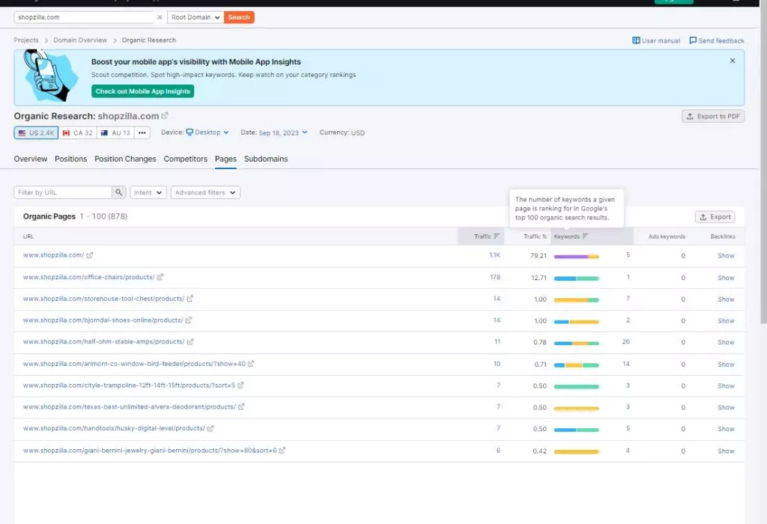Switch to the AU 13 database
Image resolution: width=767 pixels, height=524 pixels.
coord(115,132)
